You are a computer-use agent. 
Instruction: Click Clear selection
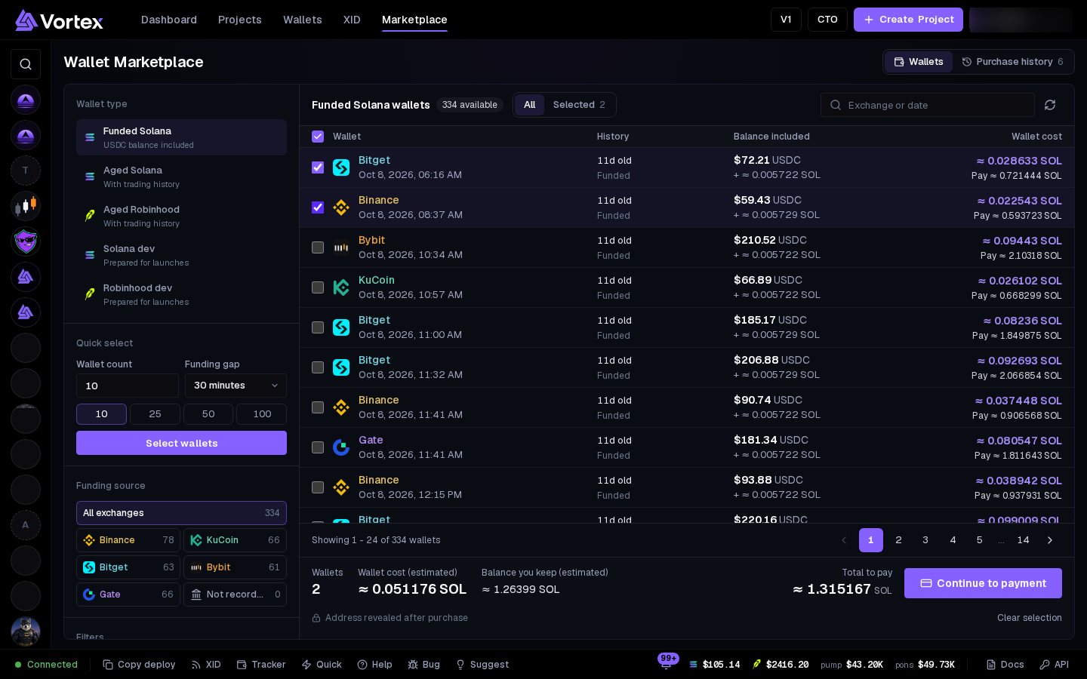(x=1030, y=618)
